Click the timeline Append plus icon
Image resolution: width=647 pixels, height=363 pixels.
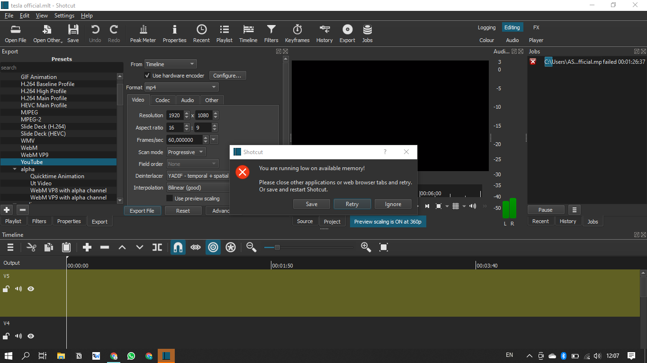[87, 247]
